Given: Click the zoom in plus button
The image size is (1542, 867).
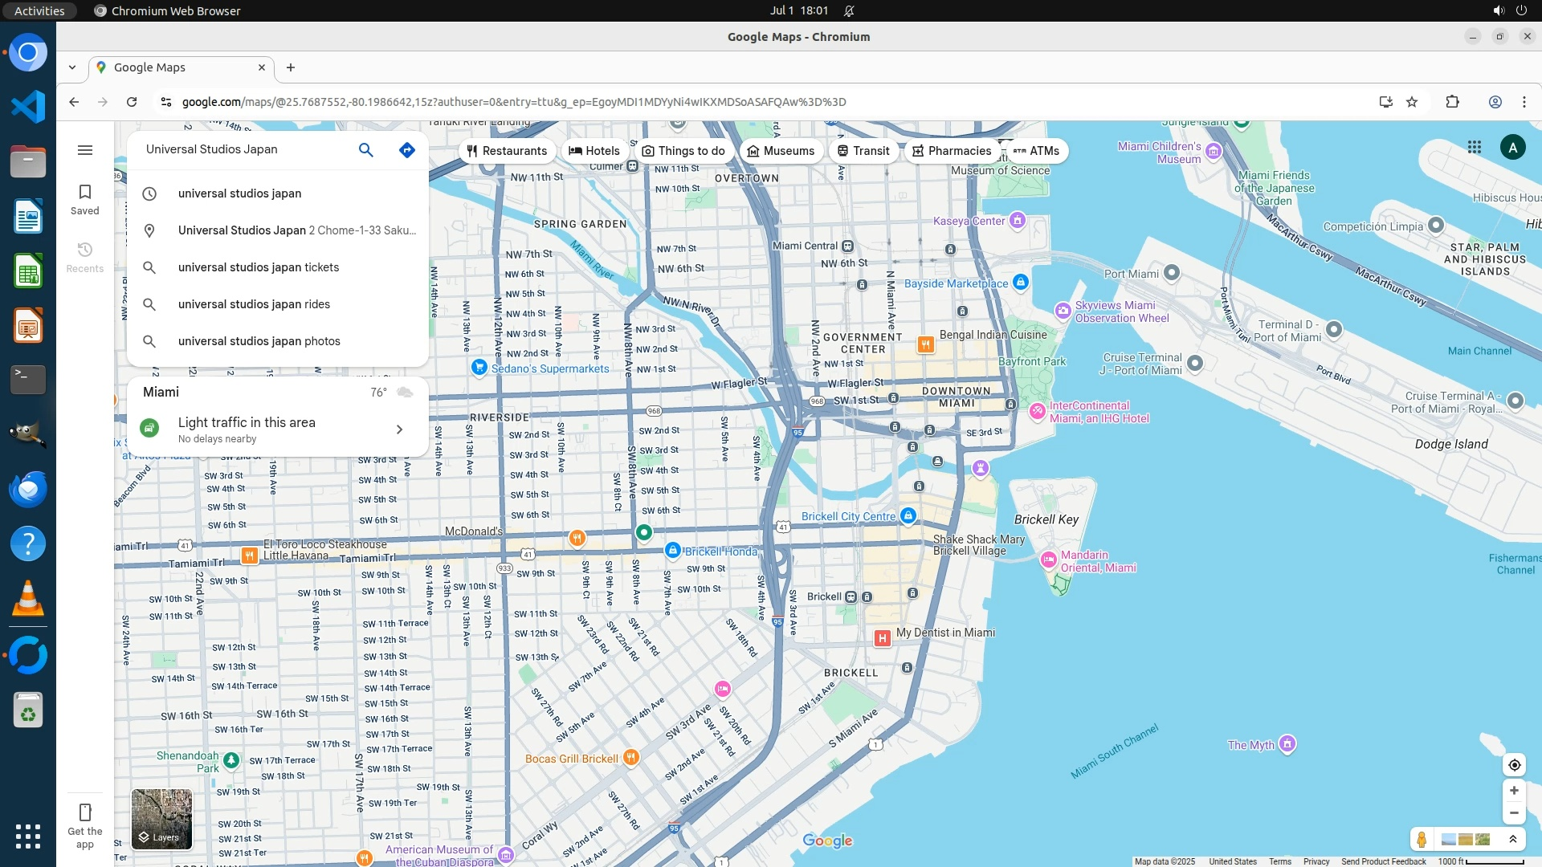Looking at the screenshot, I should coord(1514,791).
